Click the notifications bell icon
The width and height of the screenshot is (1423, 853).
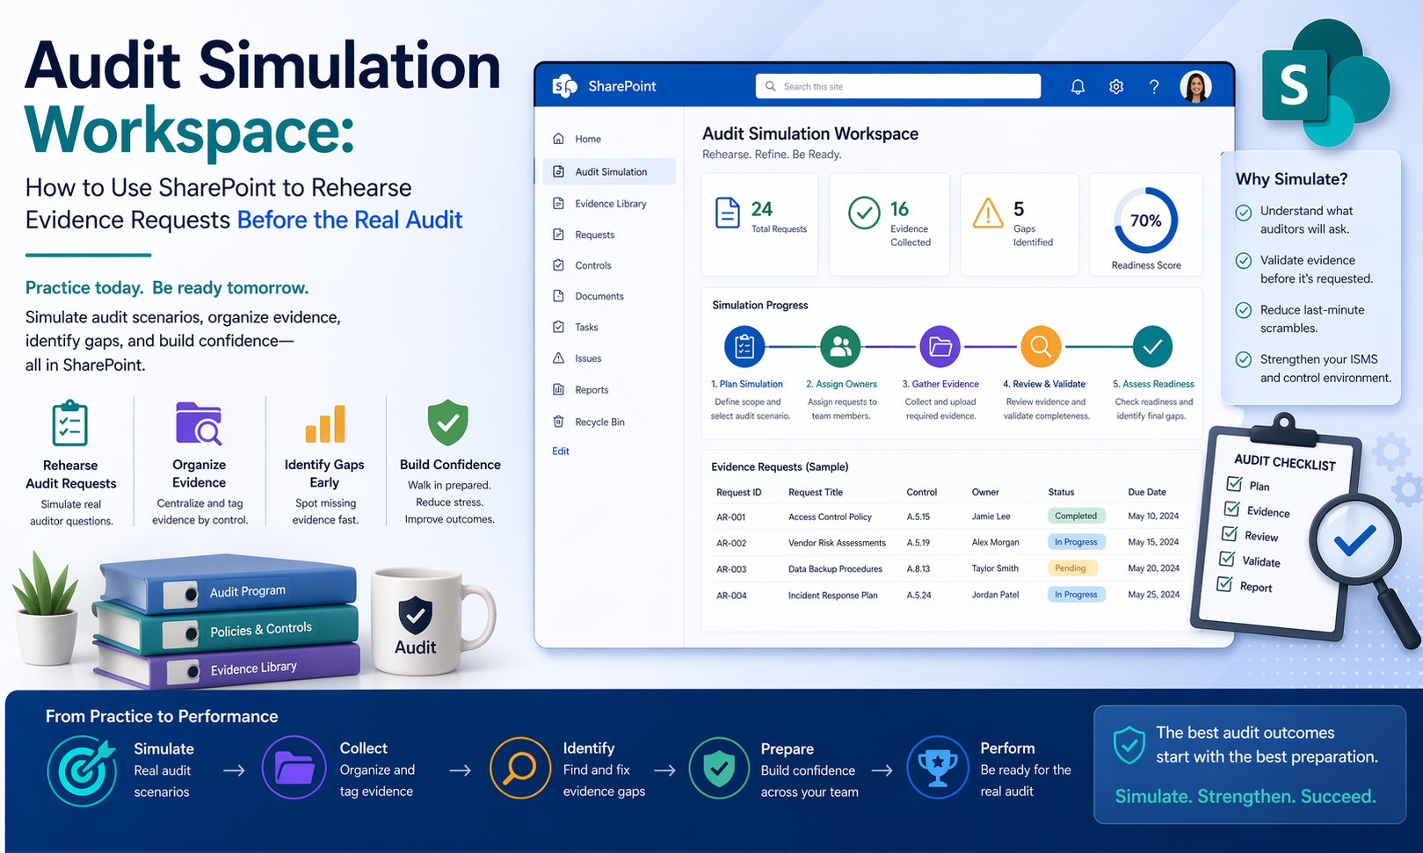1078,86
